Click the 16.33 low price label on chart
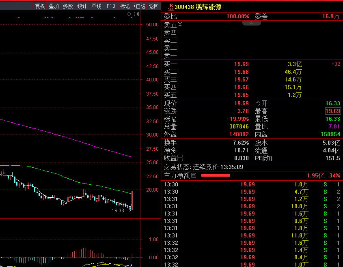Viewport: 343px width, 267px height. coord(118,211)
